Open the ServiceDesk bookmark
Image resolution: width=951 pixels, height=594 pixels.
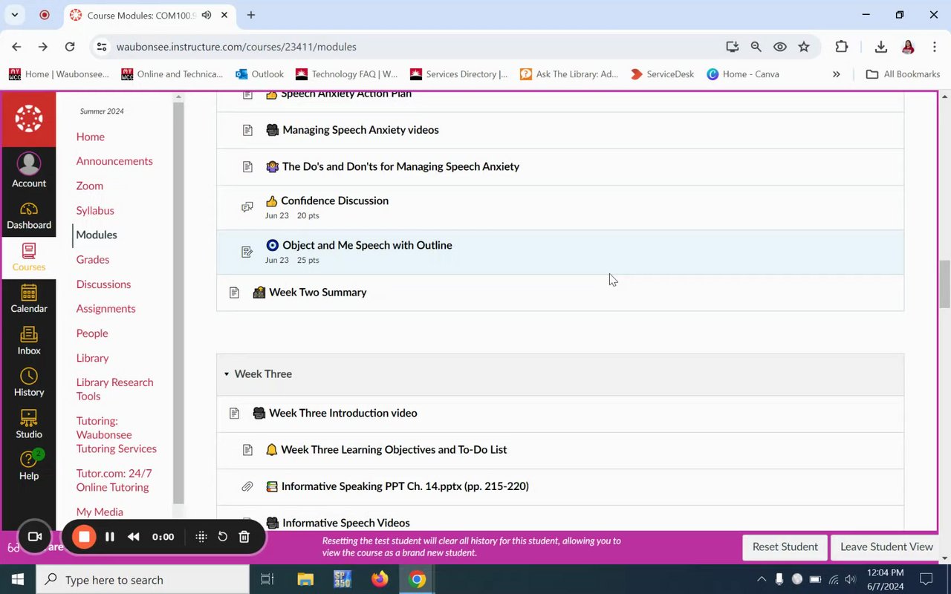[662, 74]
